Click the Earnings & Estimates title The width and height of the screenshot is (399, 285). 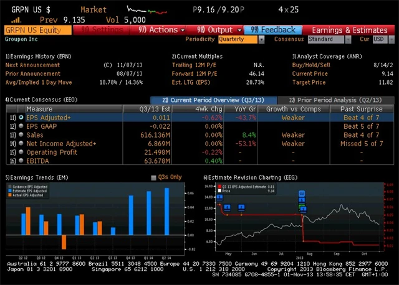(350, 30)
